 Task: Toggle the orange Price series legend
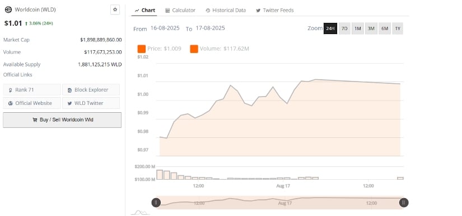click(x=142, y=49)
